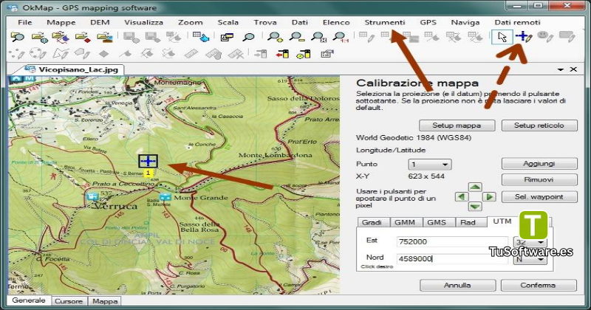Image resolution: width=591 pixels, height=310 pixels.
Task: Select the UTM coordinate tab
Action: pyautogui.click(x=502, y=221)
